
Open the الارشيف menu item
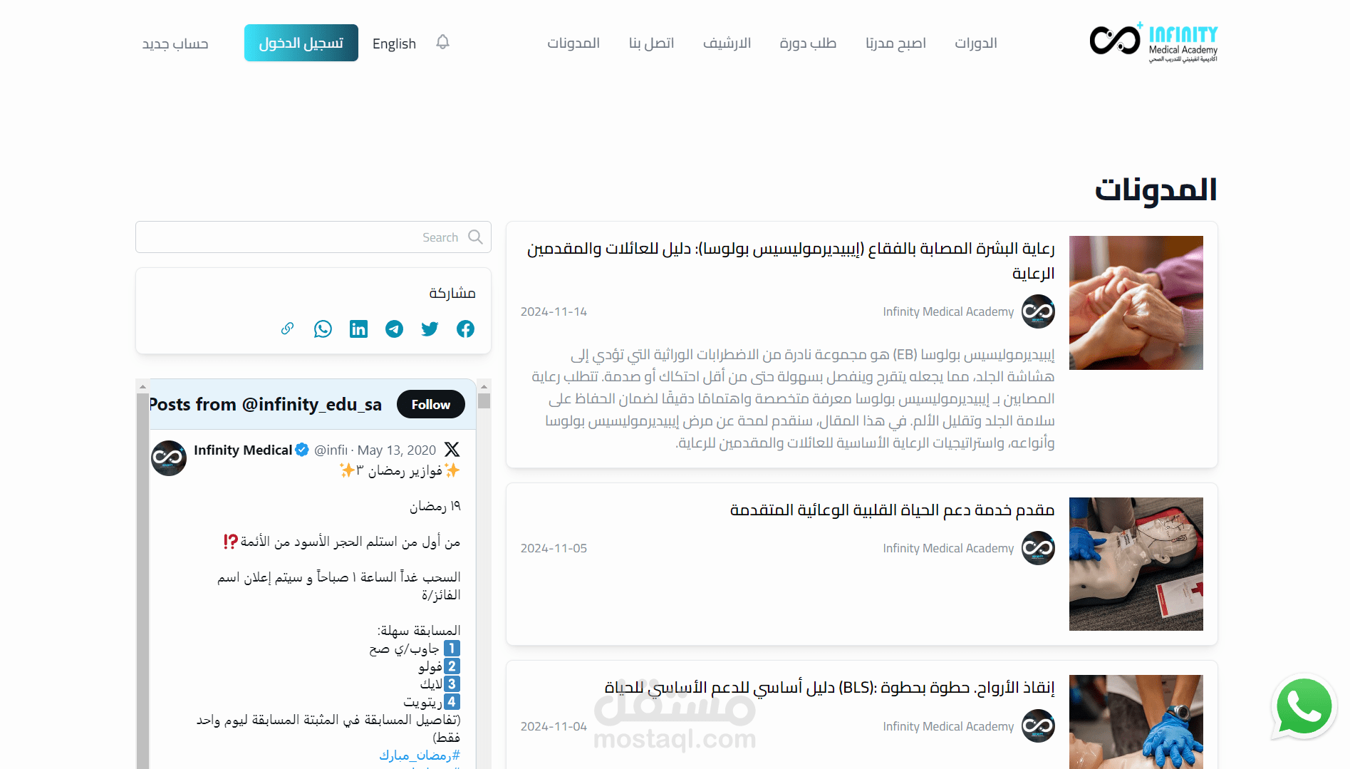click(x=727, y=43)
